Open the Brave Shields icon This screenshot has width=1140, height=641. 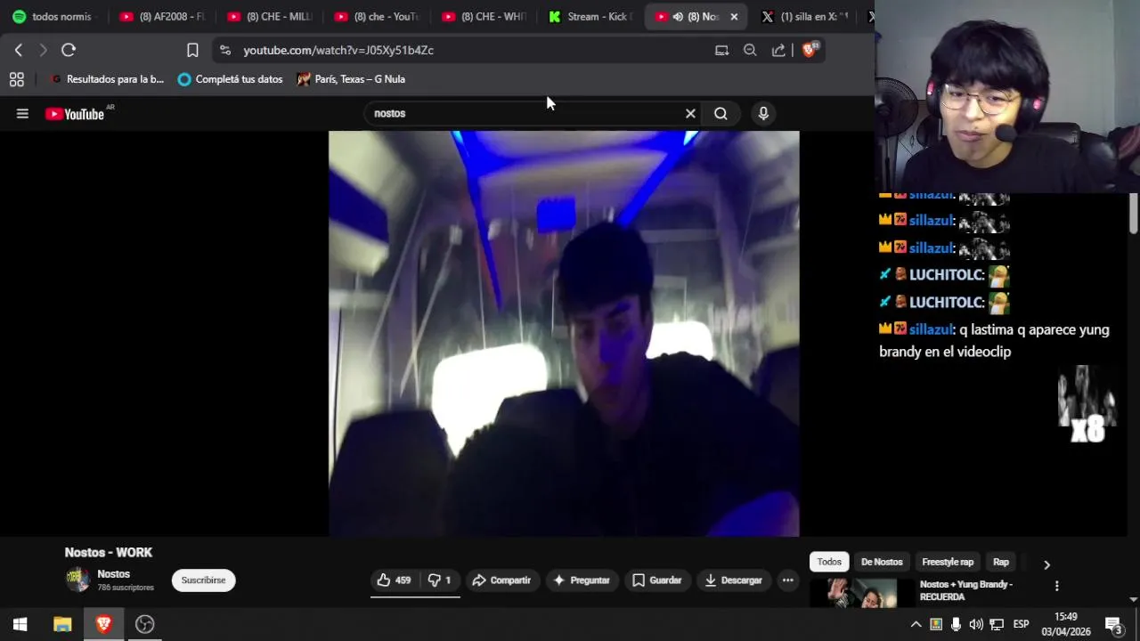point(810,50)
